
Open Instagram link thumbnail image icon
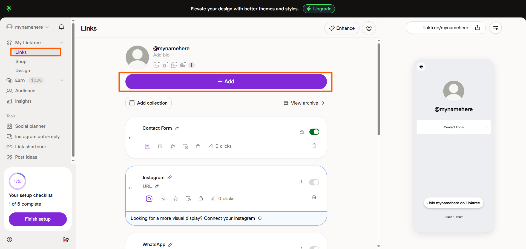click(163, 198)
